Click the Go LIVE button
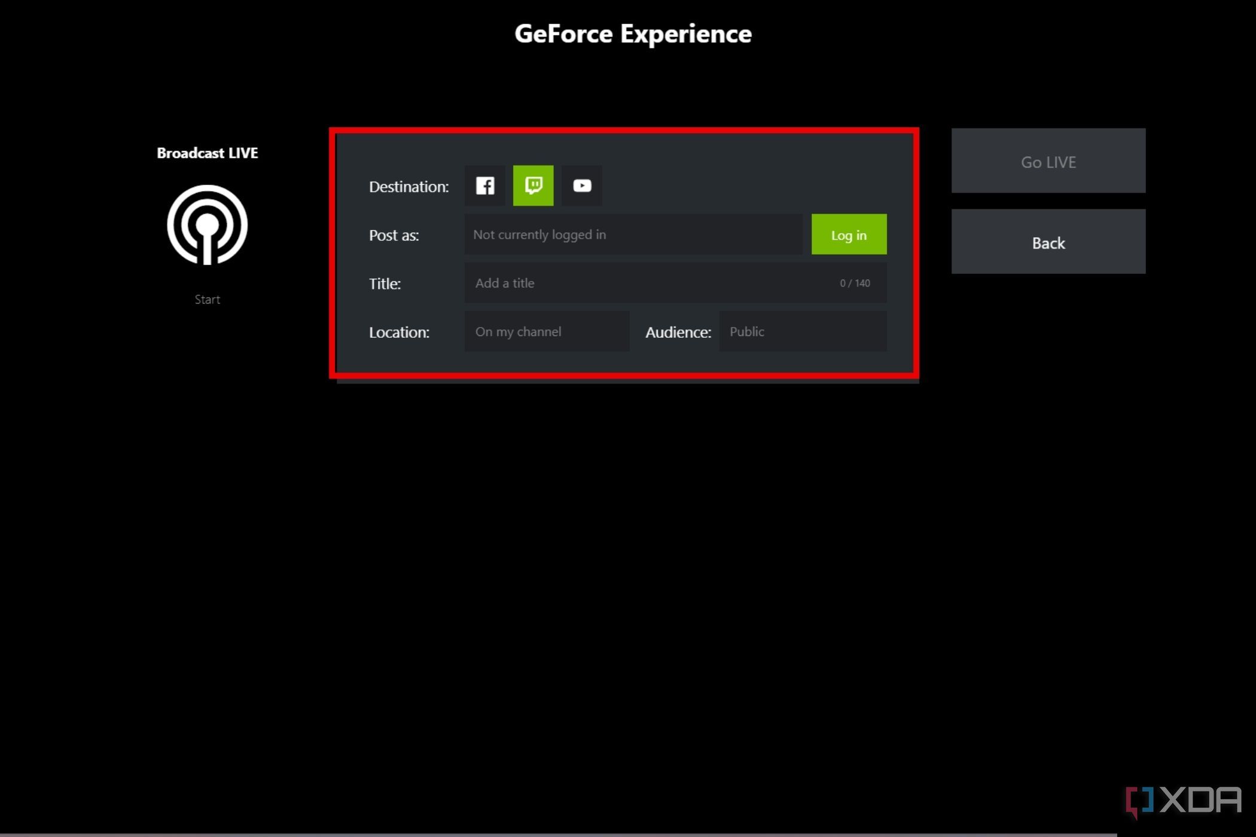Image resolution: width=1256 pixels, height=837 pixels. (x=1048, y=161)
